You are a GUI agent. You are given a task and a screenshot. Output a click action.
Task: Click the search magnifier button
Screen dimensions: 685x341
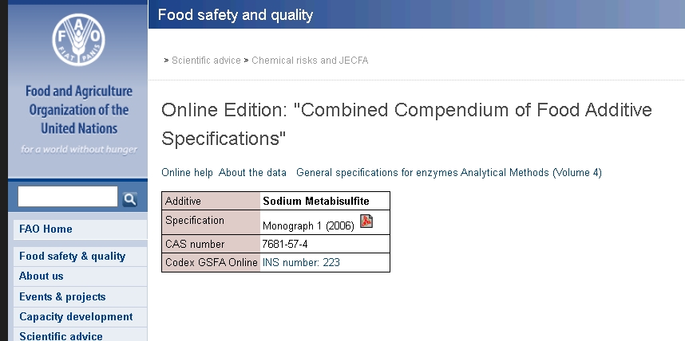pos(130,199)
